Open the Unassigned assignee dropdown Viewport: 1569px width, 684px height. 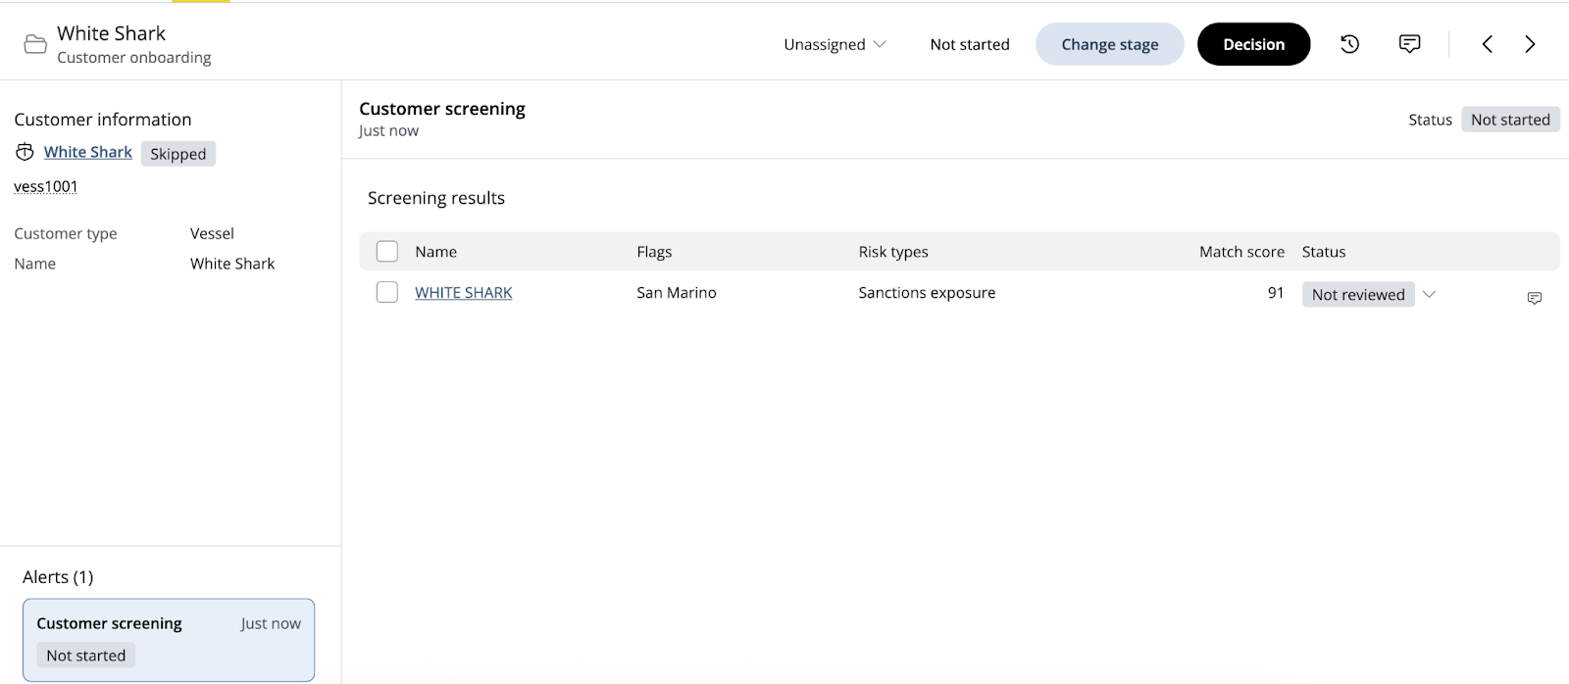coord(835,44)
